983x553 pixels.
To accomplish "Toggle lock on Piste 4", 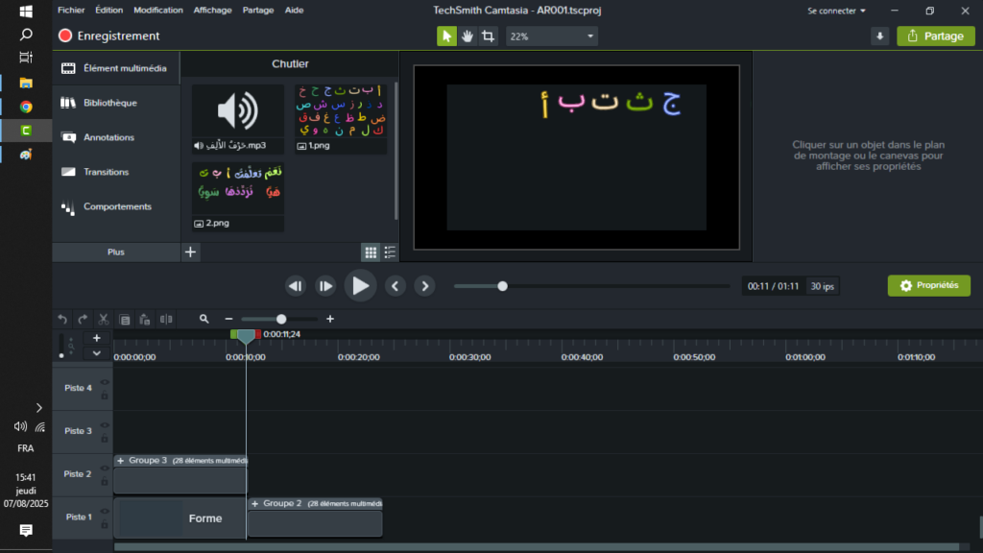I will click(x=105, y=395).
